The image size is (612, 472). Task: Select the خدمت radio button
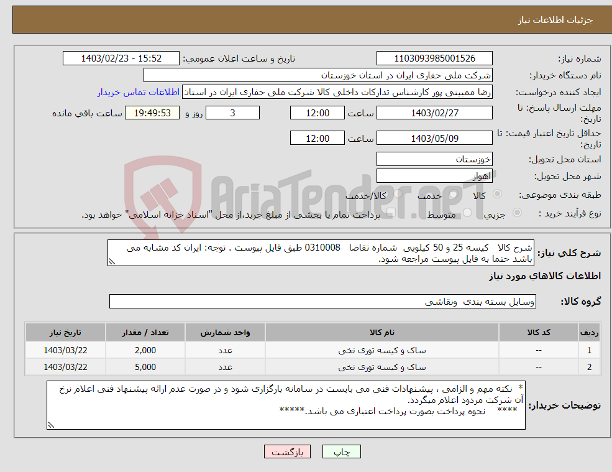[x=453, y=194]
